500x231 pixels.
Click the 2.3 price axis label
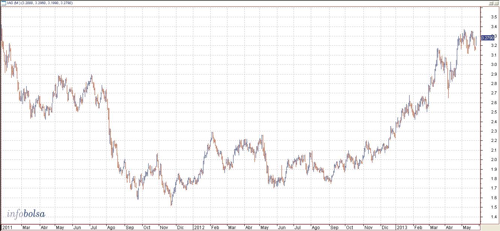point(493,131)
